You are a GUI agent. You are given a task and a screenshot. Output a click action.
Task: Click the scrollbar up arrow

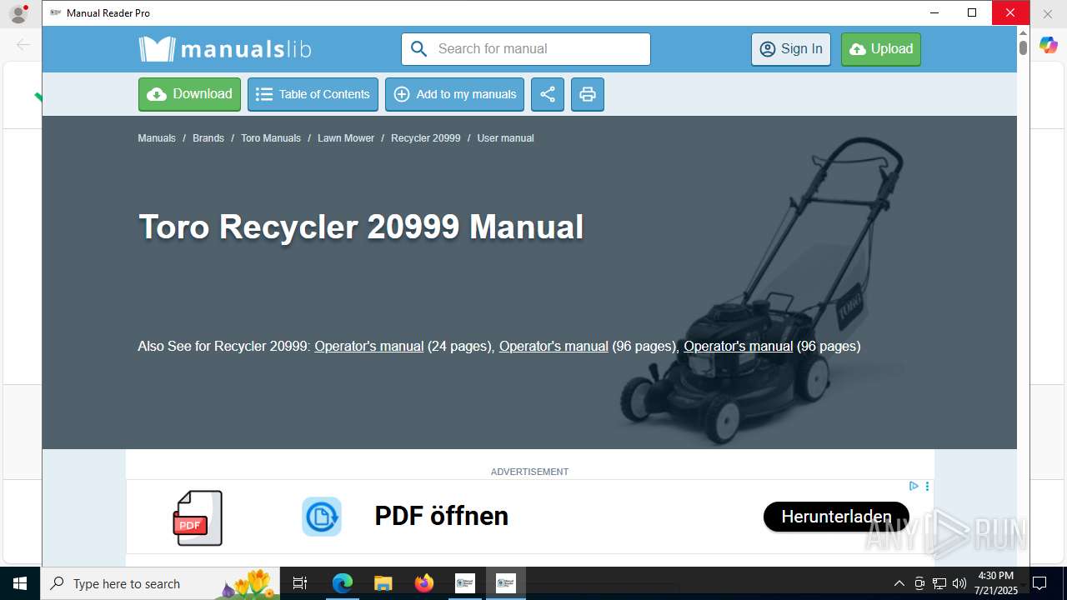pyautogui.click(x=1023, y=32)
